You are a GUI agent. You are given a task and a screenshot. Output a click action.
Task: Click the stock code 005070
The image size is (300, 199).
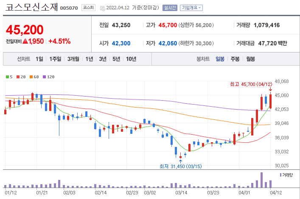[x=69, y=8]
